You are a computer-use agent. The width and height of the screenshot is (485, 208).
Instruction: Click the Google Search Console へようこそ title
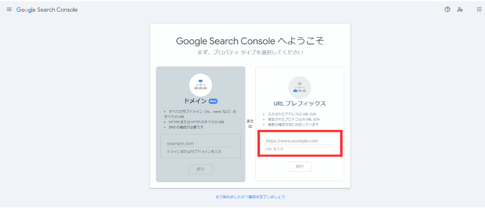(250, 41)
